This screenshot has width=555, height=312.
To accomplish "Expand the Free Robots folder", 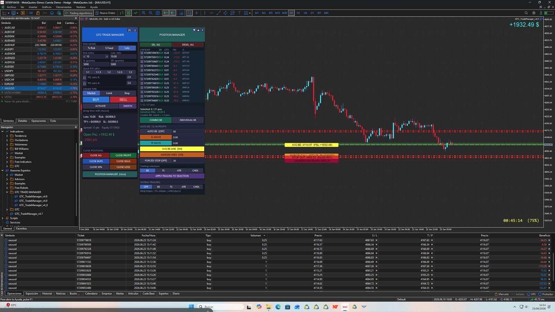I will tap(7, 188).
